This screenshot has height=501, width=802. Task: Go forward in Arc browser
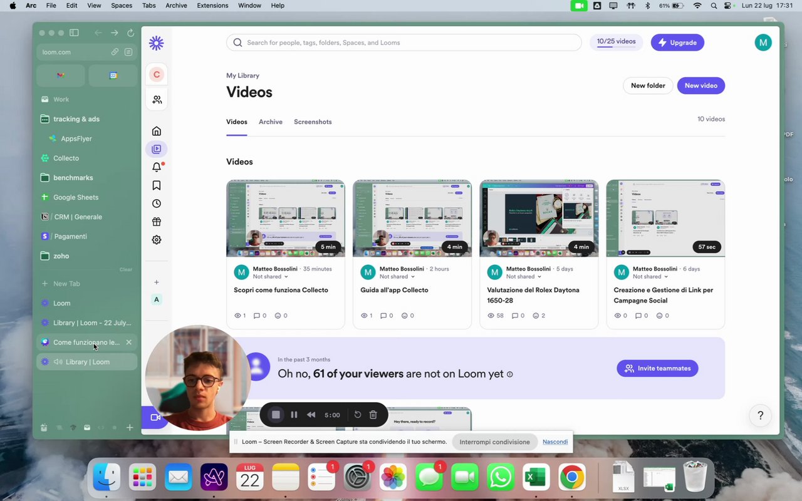114,33
